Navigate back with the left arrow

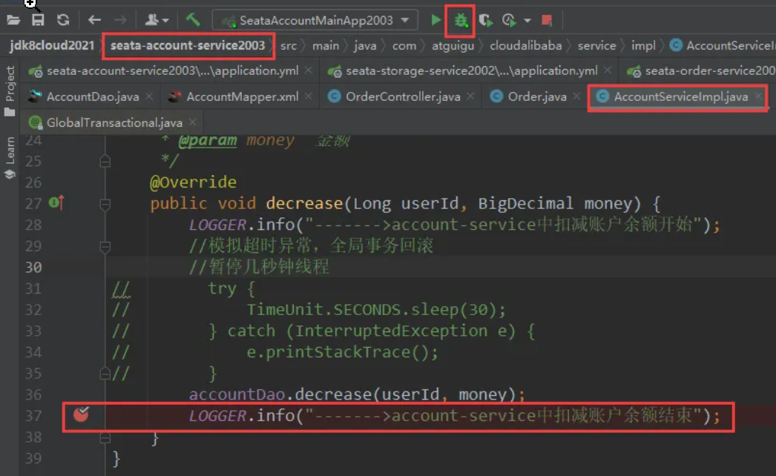coord(94,20)
